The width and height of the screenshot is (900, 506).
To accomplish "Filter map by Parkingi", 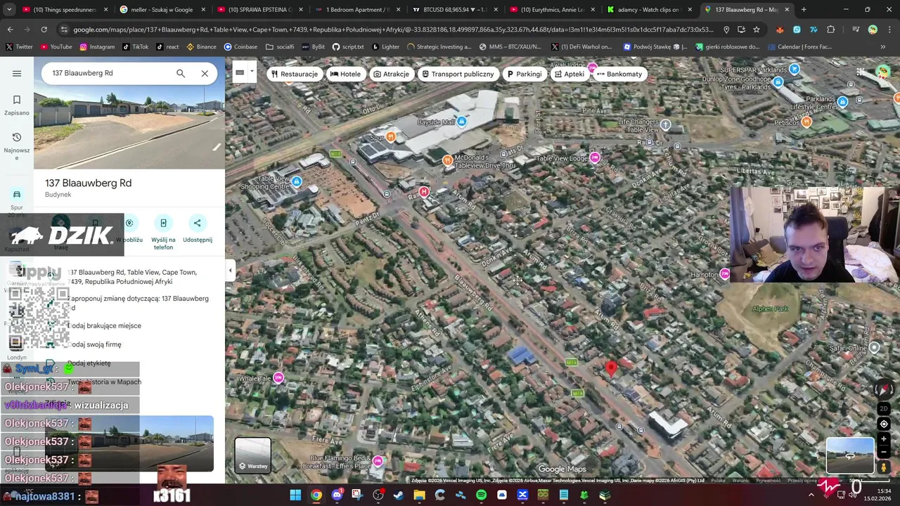I will 524,74.
